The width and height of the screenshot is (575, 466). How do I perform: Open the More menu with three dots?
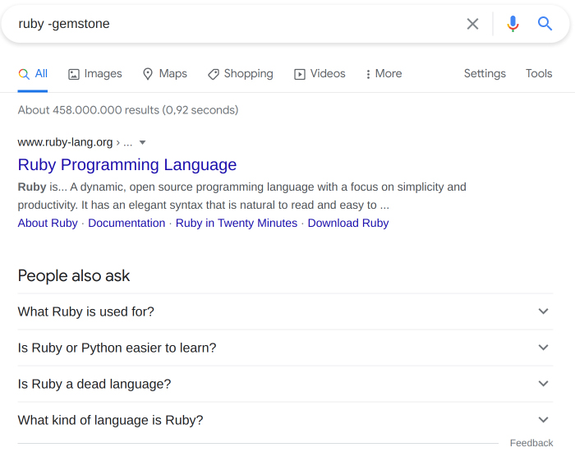pos(384,74)
